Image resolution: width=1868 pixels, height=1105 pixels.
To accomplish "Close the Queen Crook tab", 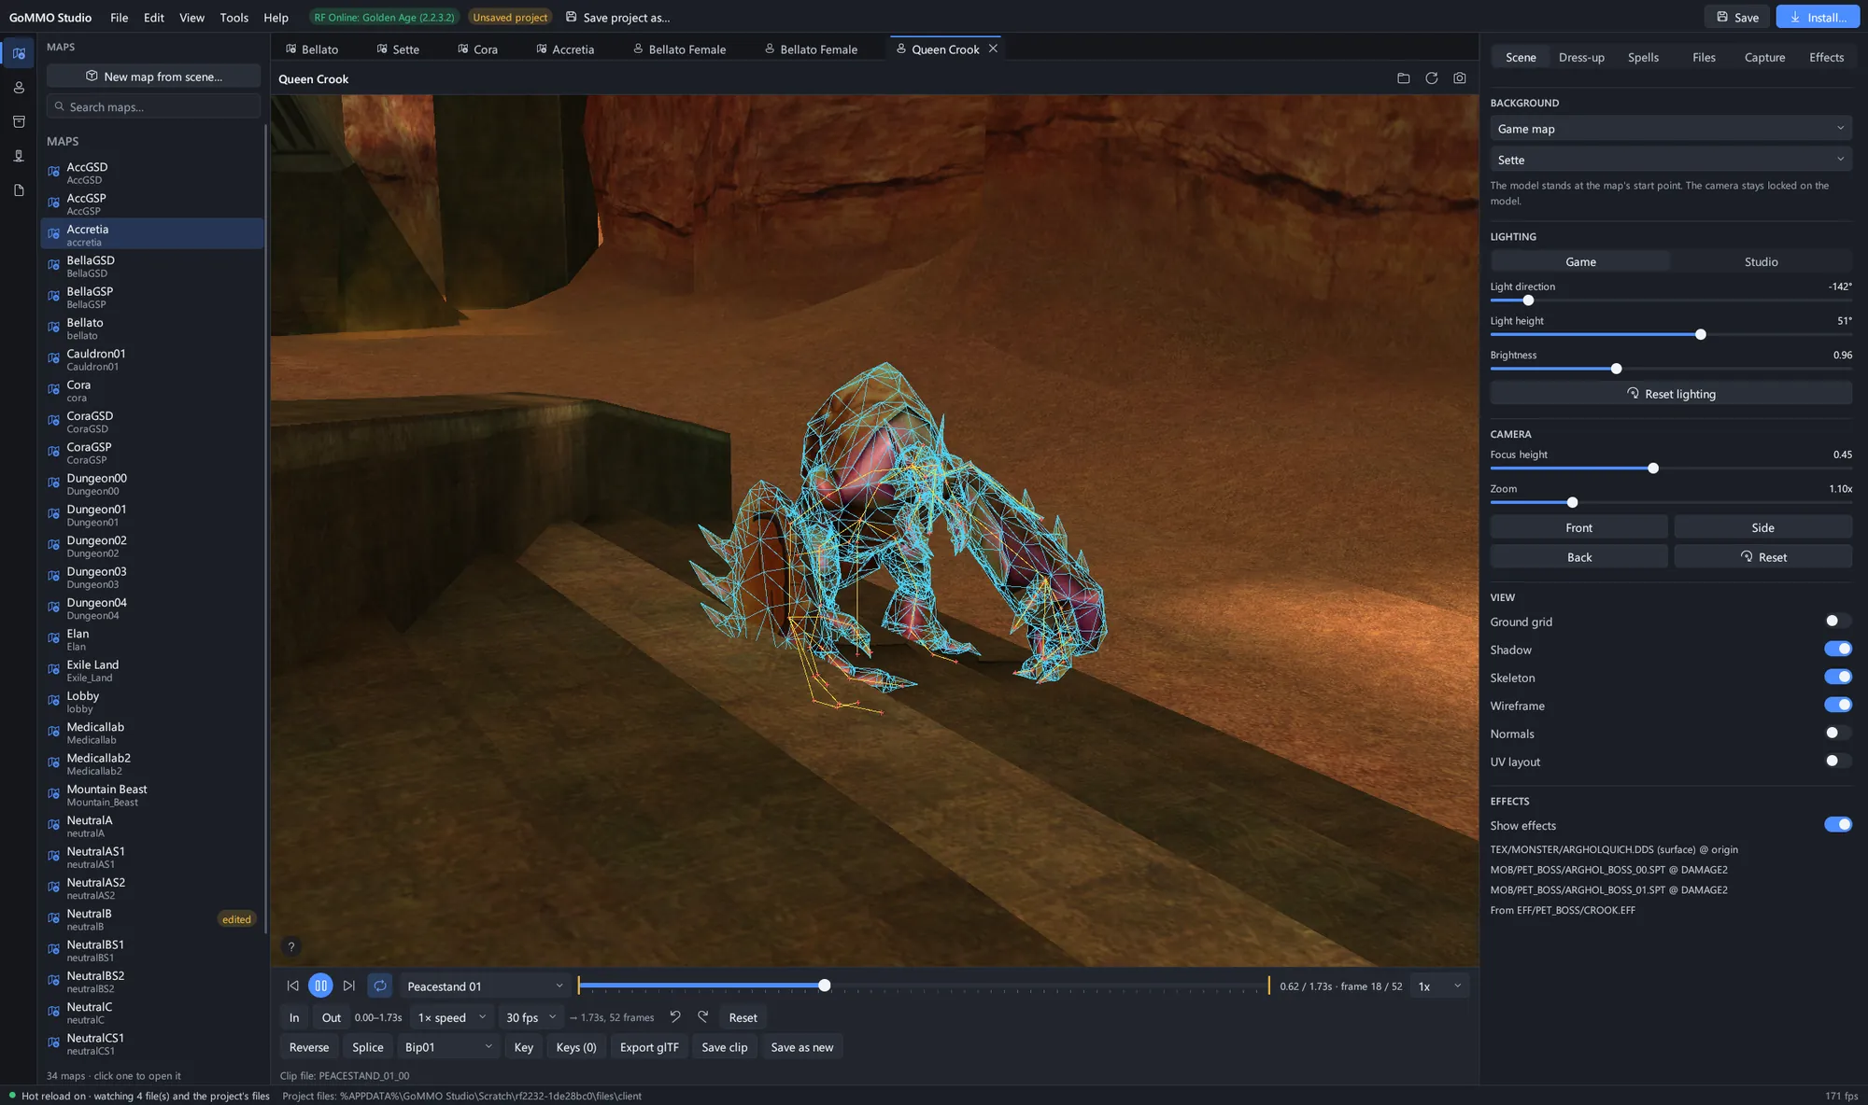I will 993,49.
